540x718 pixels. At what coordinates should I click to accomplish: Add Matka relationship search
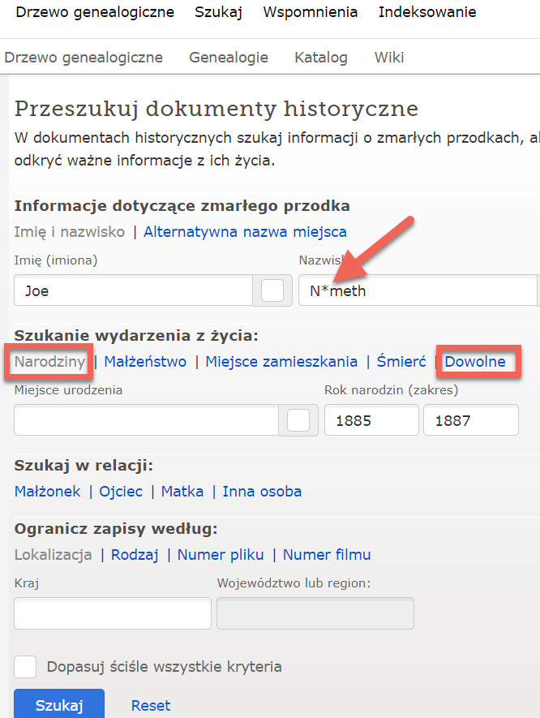(182, 492)
